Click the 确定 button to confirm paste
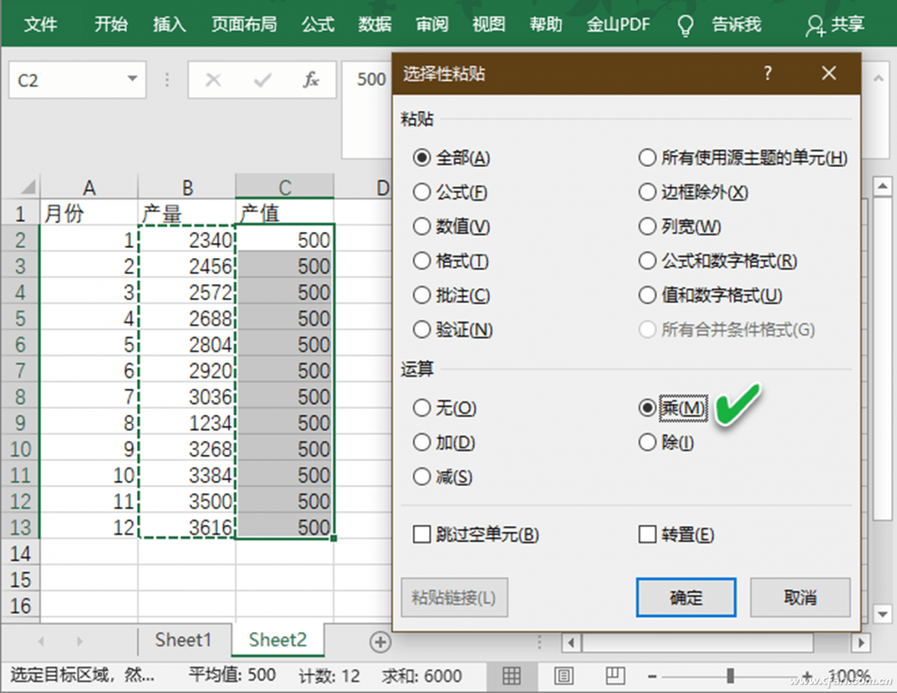 pyautogui.click(x=685, y=597)
